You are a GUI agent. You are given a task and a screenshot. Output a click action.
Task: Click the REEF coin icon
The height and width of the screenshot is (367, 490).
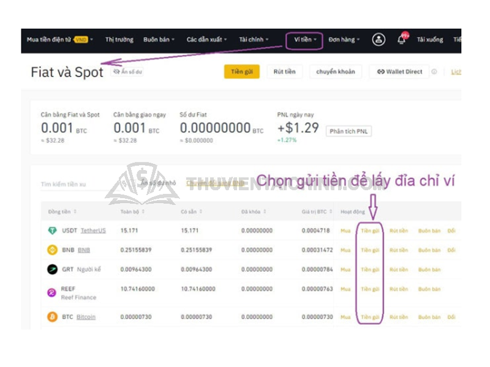[x=51, y=293]
